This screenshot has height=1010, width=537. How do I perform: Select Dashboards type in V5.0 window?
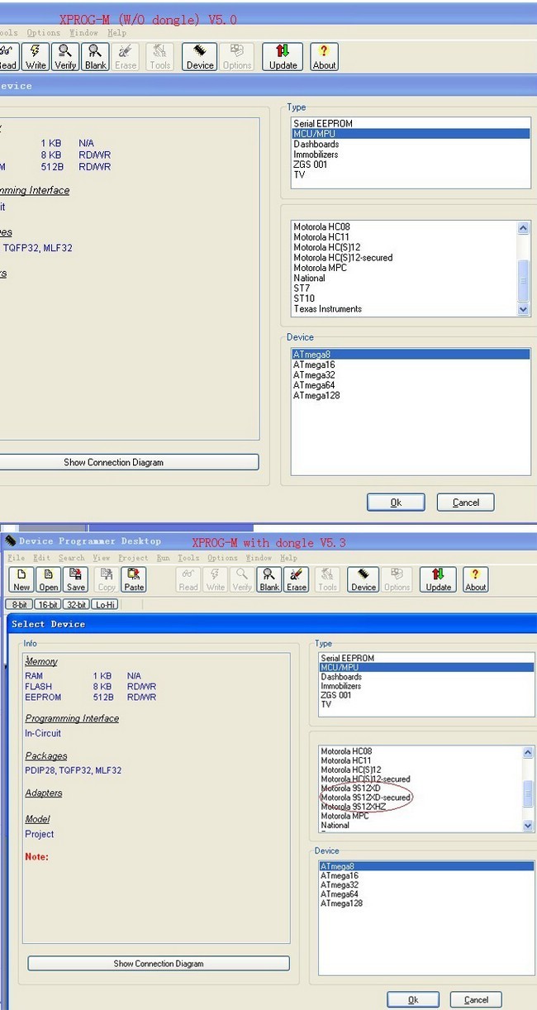tap(411, 144)
